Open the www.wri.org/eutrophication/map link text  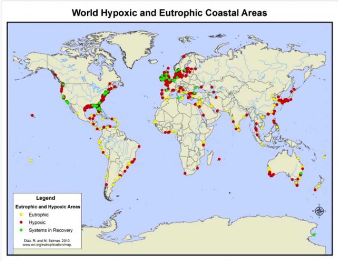pos(47,245)
